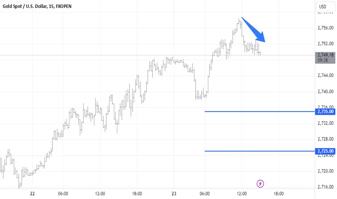Open the USD currency dropdown
The width and height of the screenshot is (337, 199).
[325, 7]
